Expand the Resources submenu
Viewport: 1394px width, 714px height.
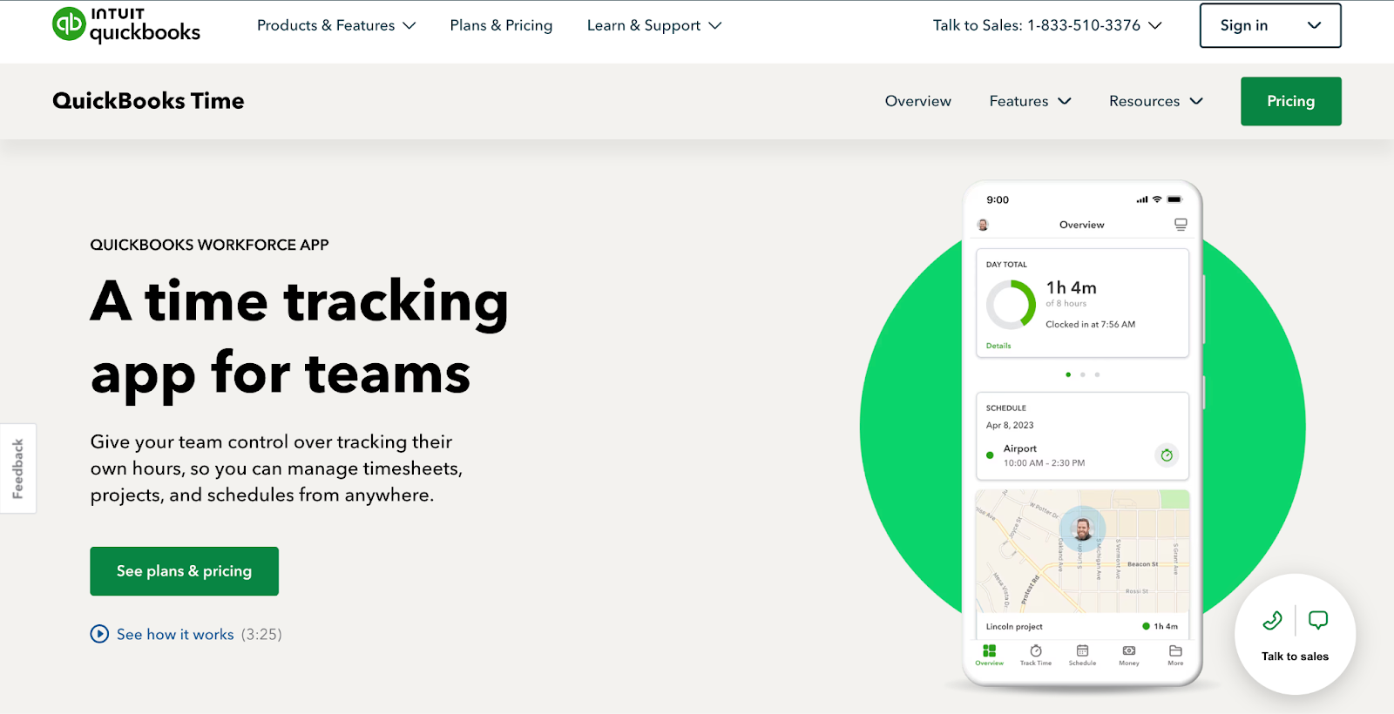pos(1156,101)
